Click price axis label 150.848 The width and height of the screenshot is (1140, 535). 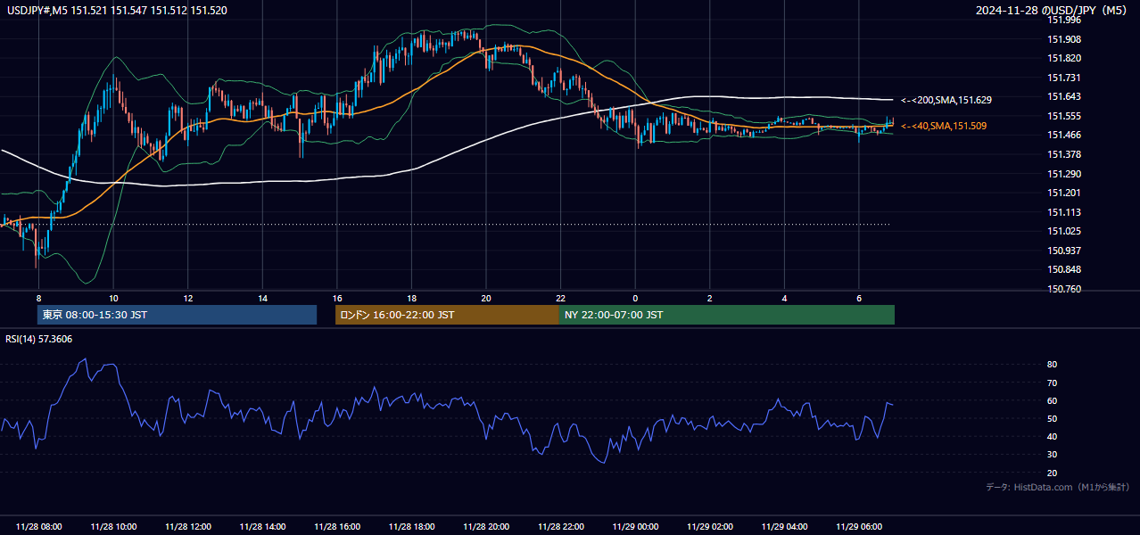coord(1064,269)
